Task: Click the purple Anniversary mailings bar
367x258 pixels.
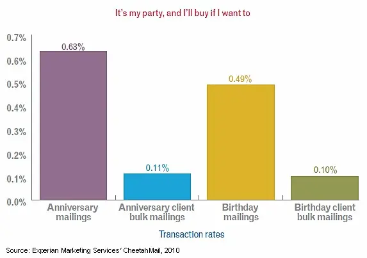Action: 73,125
